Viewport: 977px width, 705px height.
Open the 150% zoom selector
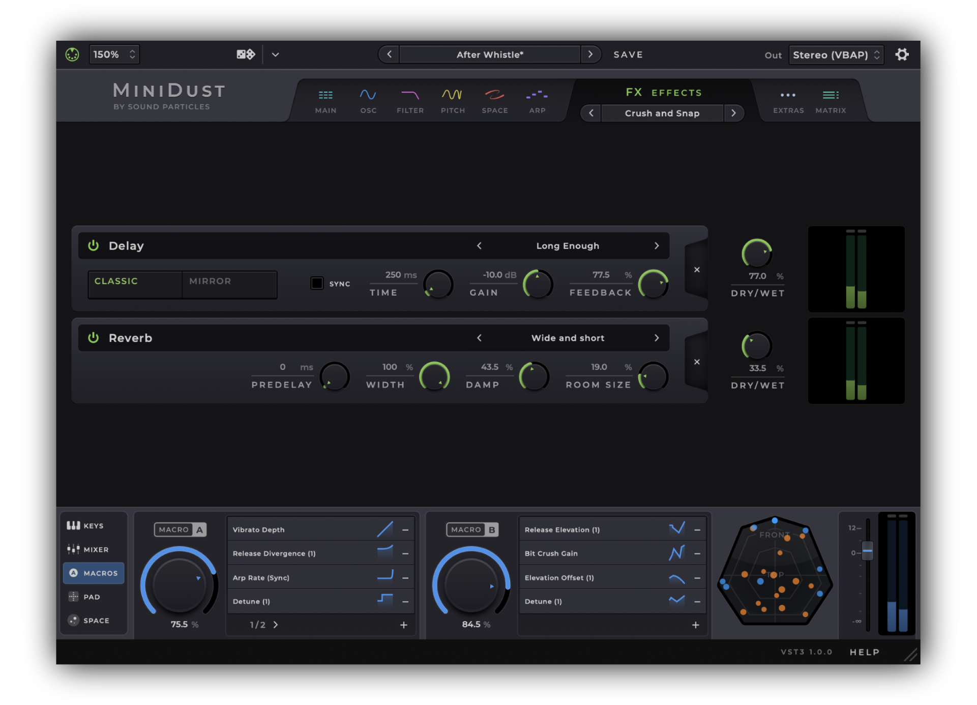pos(114,54)
